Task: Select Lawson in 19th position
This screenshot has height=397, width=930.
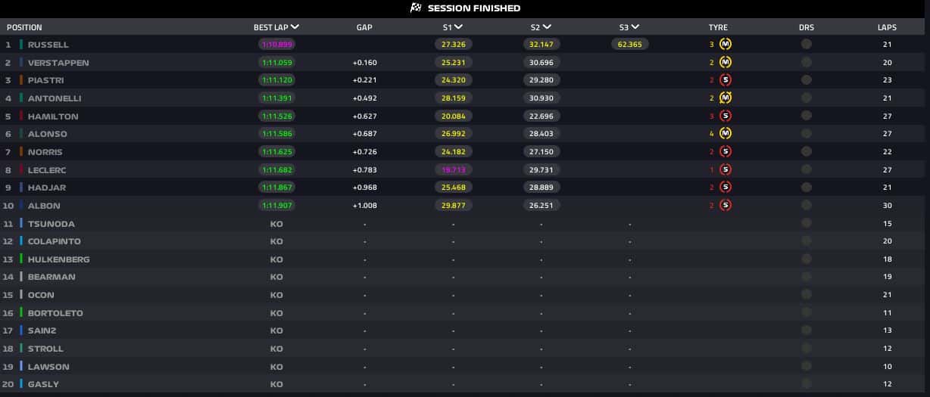Action: pyautogui.click(x=48, y=367)
